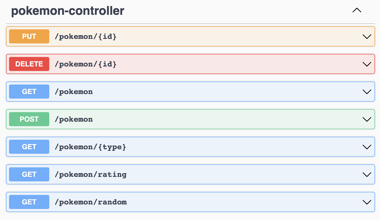Click the /pokemon/{id} PUT path label
This screenshot has width=380, height=220.
point(85,36)
